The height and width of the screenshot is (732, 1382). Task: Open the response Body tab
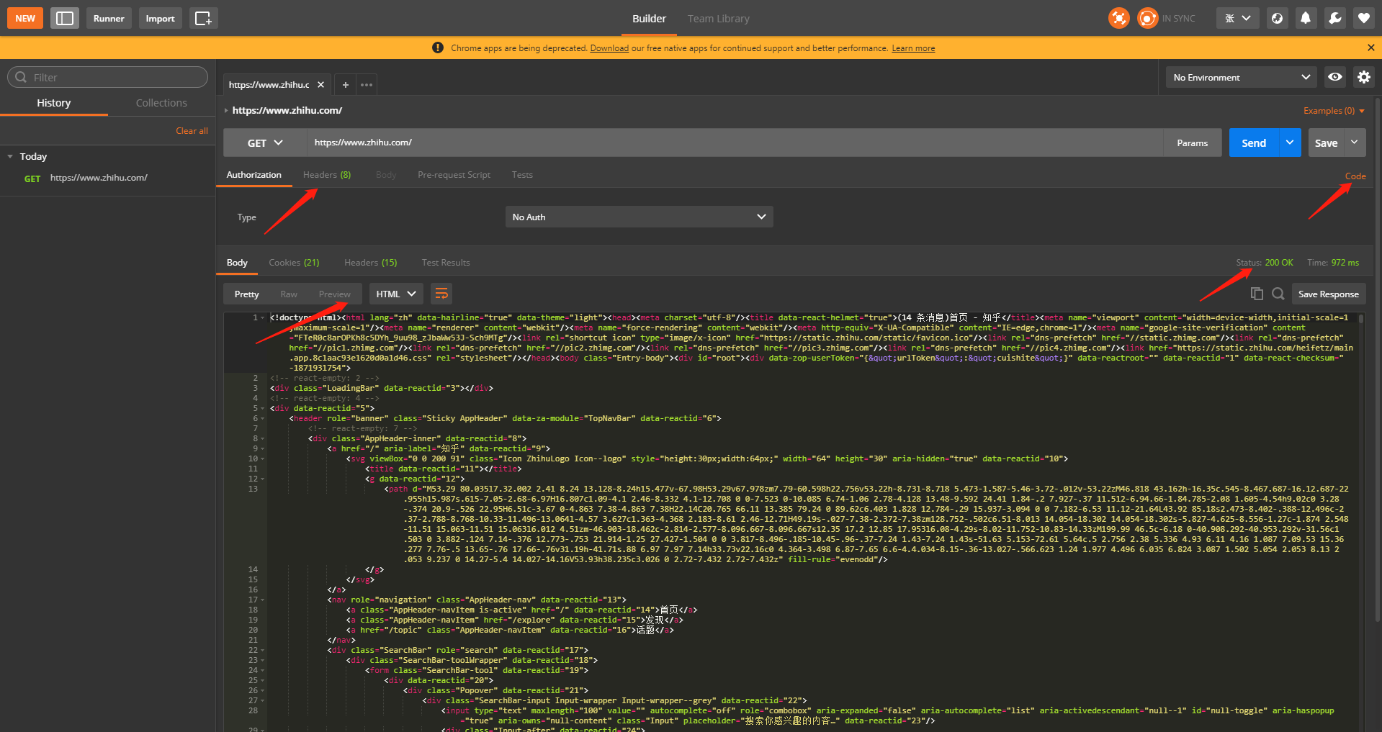[237, 263]
